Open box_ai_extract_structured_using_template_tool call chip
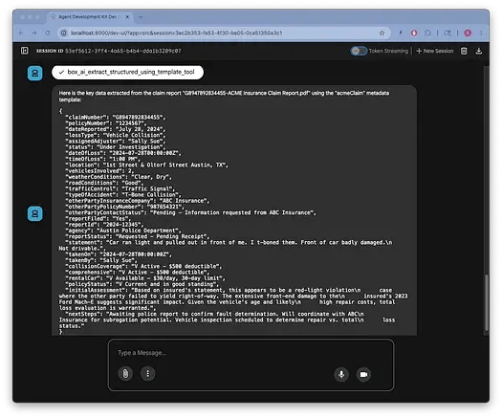Screen dimensions: 502x418 click(127, 72)
